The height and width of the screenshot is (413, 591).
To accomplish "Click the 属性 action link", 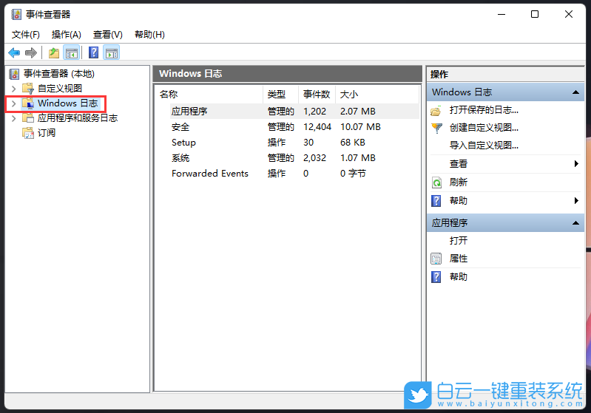I will (x=459, y=259).
